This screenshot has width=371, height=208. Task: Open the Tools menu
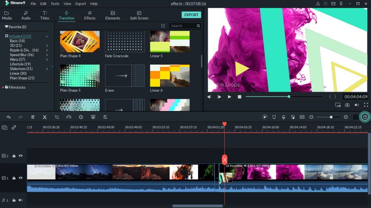click(55, 4)
